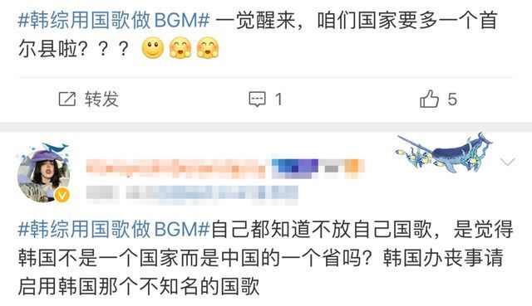This screenshot has height=306, width=532.
Task: Expand post options with the chevron arrow
Action: 508,162
